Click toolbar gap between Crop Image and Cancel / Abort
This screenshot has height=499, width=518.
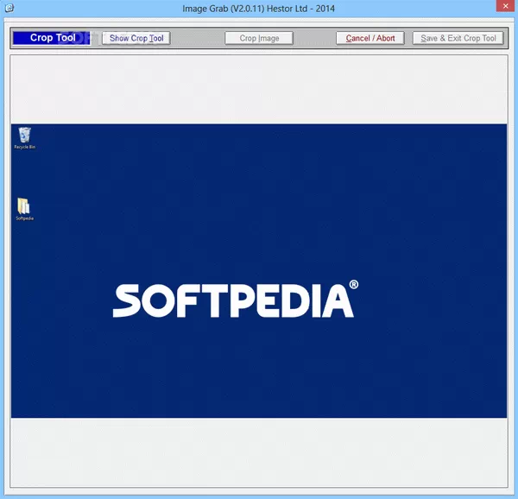click(x=314, y=38)
